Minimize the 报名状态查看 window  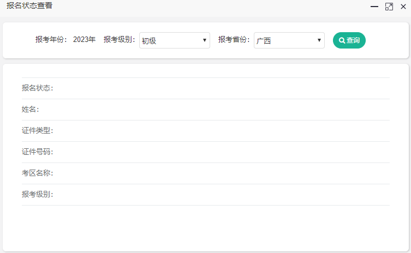point(374,7)
